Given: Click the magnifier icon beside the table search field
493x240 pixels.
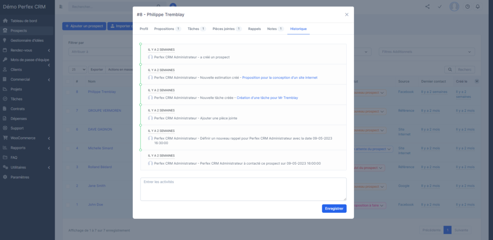Looking at the screenshot, I should [450, 70].
